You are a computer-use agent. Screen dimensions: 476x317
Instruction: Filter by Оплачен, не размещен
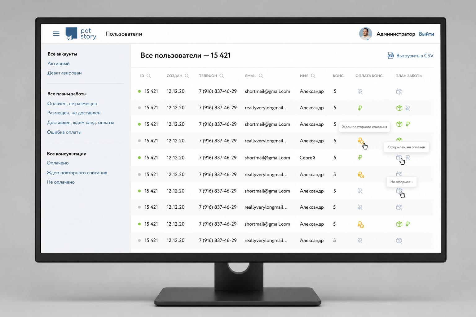(72, 103)
